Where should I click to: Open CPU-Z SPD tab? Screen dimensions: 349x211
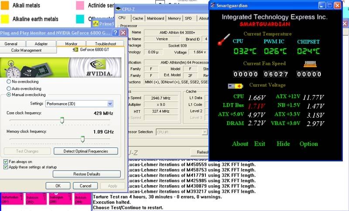pyautogui.click(x=188, y=18)
